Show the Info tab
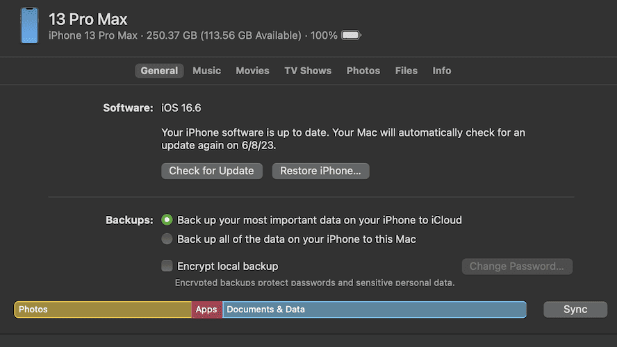This screenshot has height=347, width=617. [442, 71]
